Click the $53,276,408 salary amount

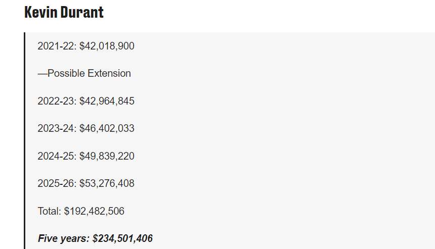(107, 183)
